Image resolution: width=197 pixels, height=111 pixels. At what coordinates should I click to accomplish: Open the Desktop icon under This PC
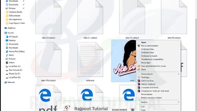[7, 40]
